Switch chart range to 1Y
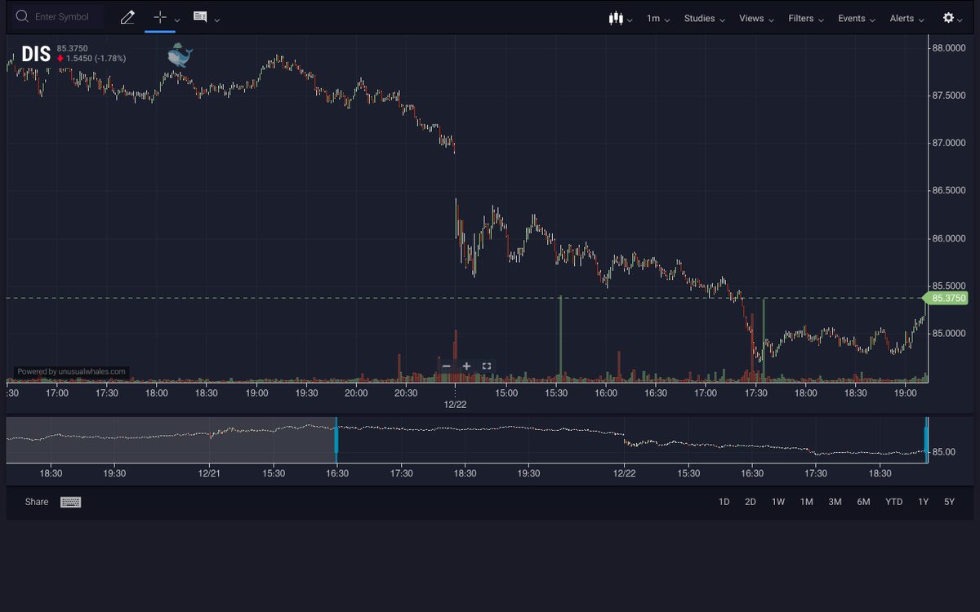This screenshot has height=612, width=980. [x=923, y=502]
